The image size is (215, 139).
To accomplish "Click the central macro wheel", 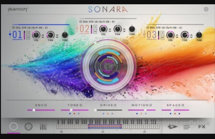I will pyautogui.click(x=108, y=66).
